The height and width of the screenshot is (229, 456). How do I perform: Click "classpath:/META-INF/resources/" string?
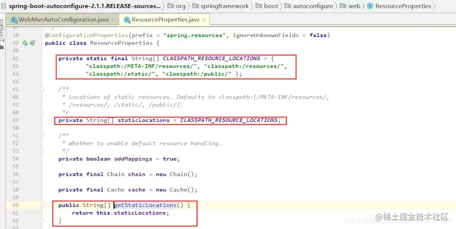[x=141, y=66]
